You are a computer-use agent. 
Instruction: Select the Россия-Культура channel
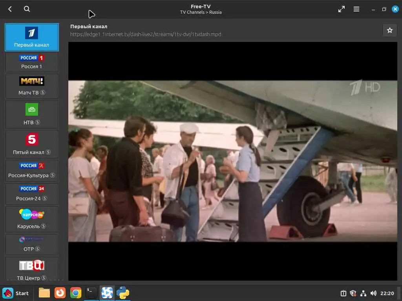point(32,171)
